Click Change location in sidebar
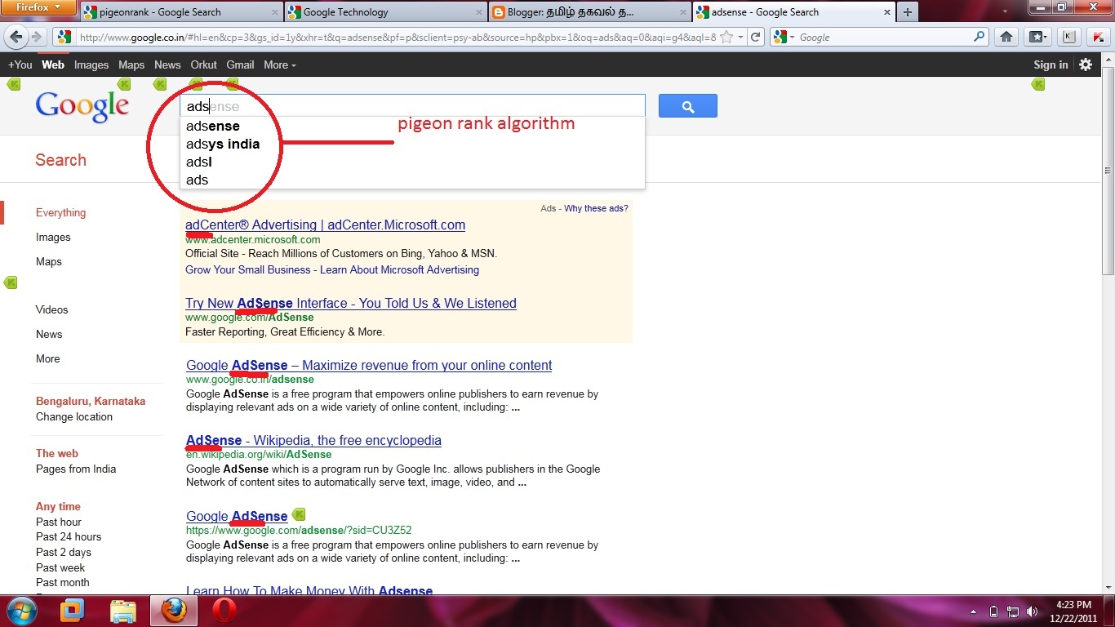Image resolution: width=1115 pixels, height=627 pixels. [x=74, y=416]
